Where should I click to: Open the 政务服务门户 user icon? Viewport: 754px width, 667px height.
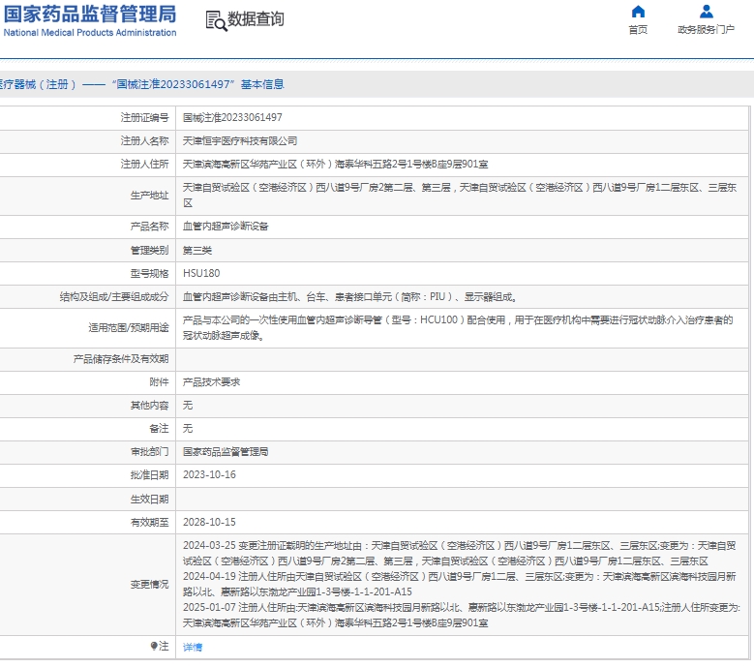coord(706,11)
